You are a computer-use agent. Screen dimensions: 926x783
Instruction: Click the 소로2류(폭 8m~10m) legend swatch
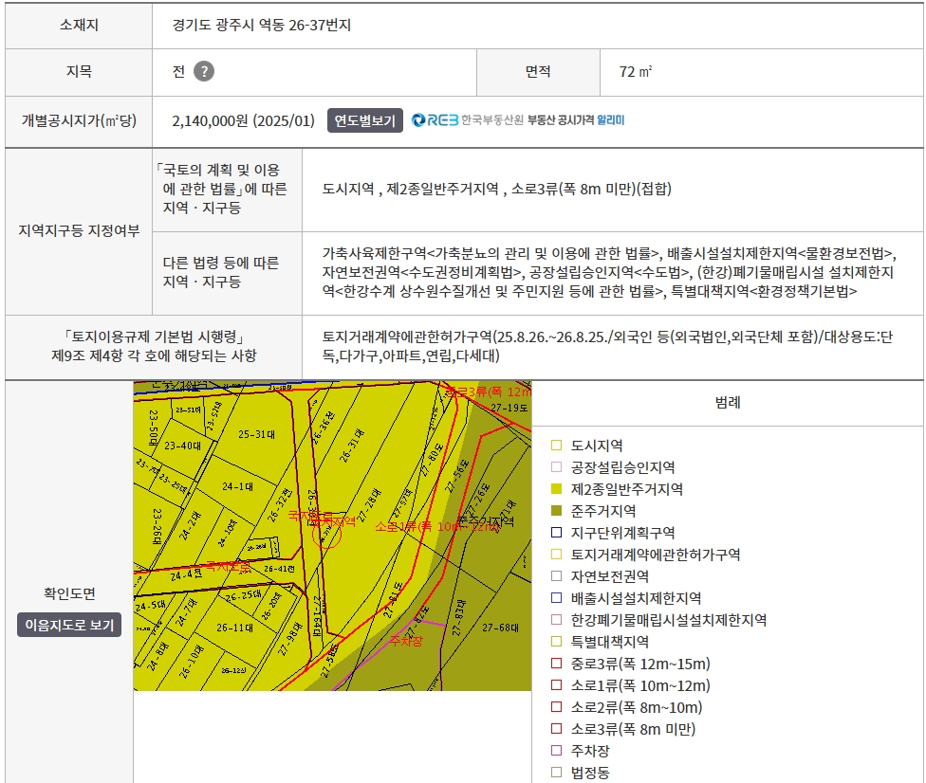(x=556, y=707)
